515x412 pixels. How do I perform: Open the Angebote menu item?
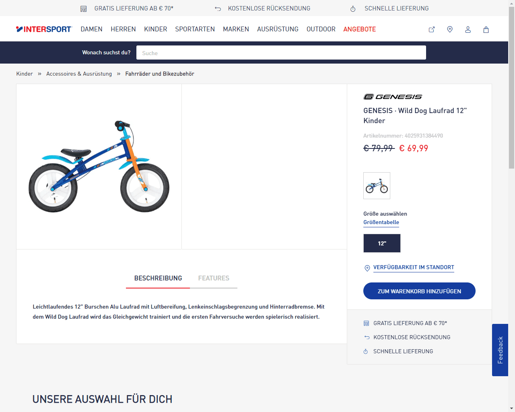359,29
